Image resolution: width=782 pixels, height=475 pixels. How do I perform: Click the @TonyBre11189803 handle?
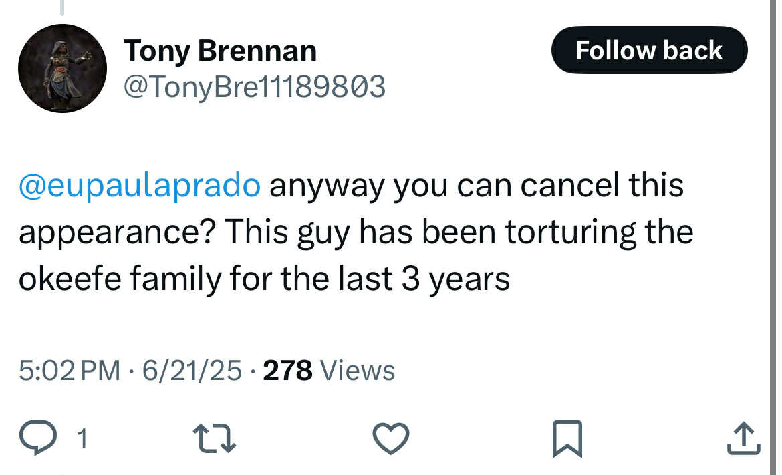click(255, 88)
